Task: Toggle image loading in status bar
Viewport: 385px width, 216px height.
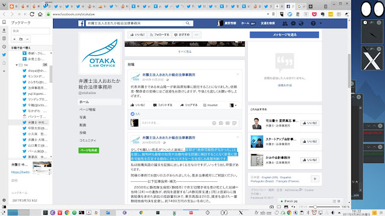Action: pos(286,207)
